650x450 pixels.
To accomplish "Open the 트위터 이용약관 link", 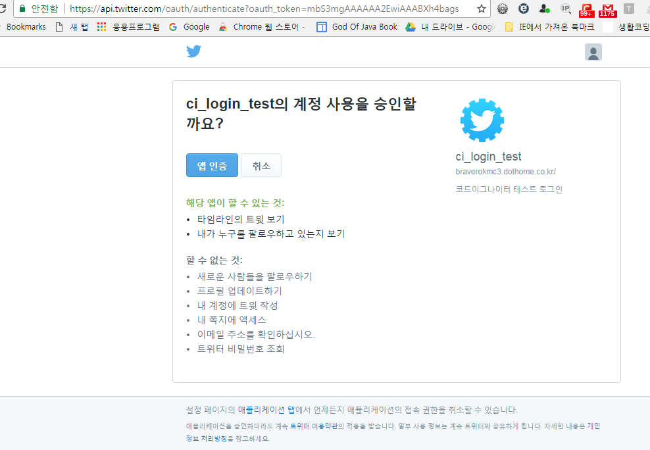I will tap(314, 426).
